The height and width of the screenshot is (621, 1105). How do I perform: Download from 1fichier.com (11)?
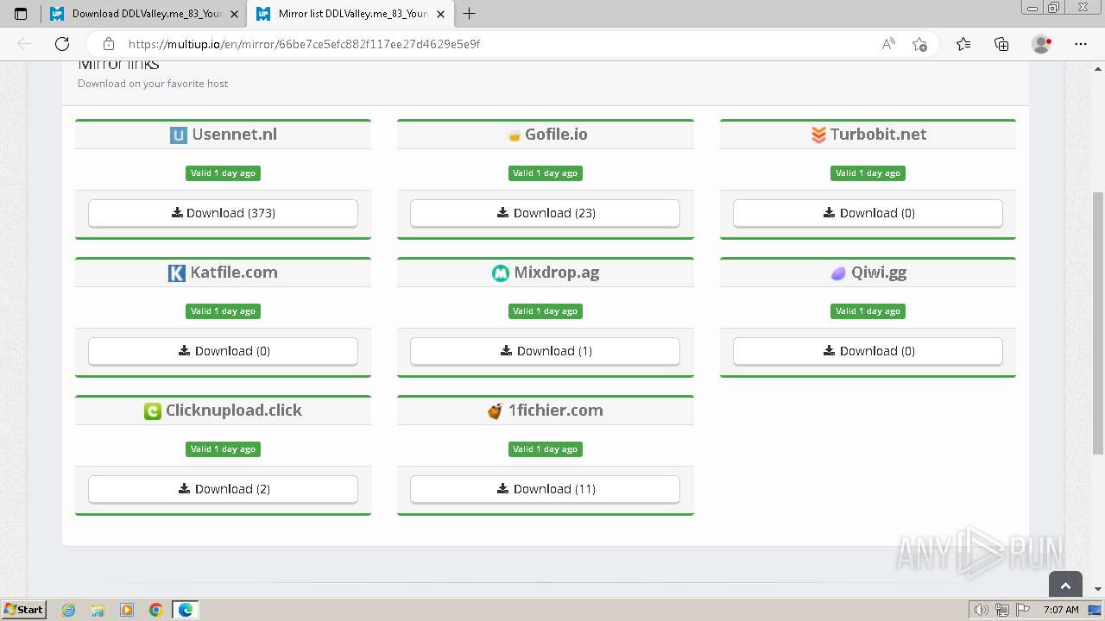click(x=545, y=489)
